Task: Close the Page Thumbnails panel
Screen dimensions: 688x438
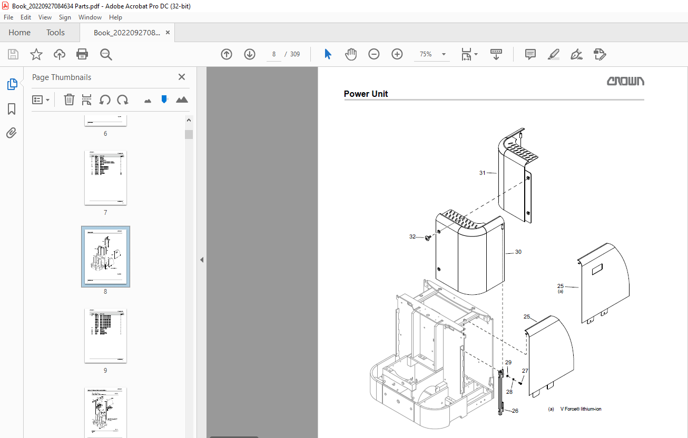Action: pyautogui.click(x=182, y=77)
